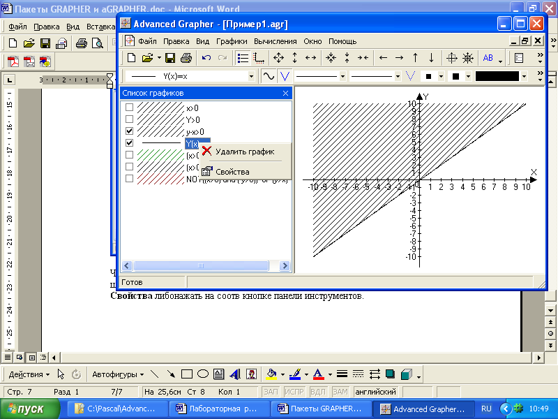
Task: Toggle checkbox of black hatched graph below green
Action: tap(129, 166)
